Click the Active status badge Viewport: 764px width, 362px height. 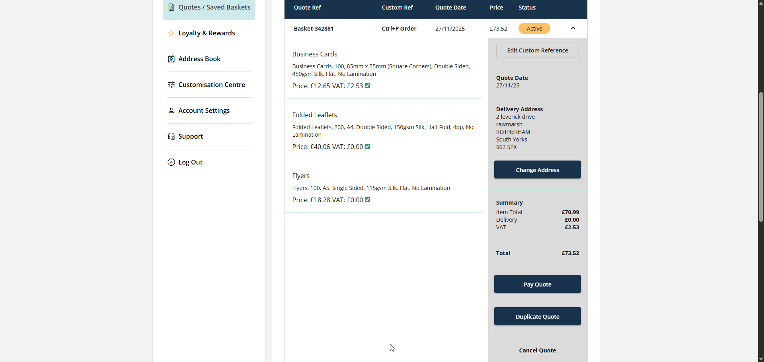click(534, 29)
